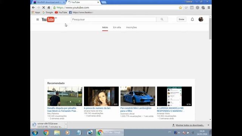242x136 pixels.
Task: Open the A prova do numero da lari title
Action: [x=97, y=108]
